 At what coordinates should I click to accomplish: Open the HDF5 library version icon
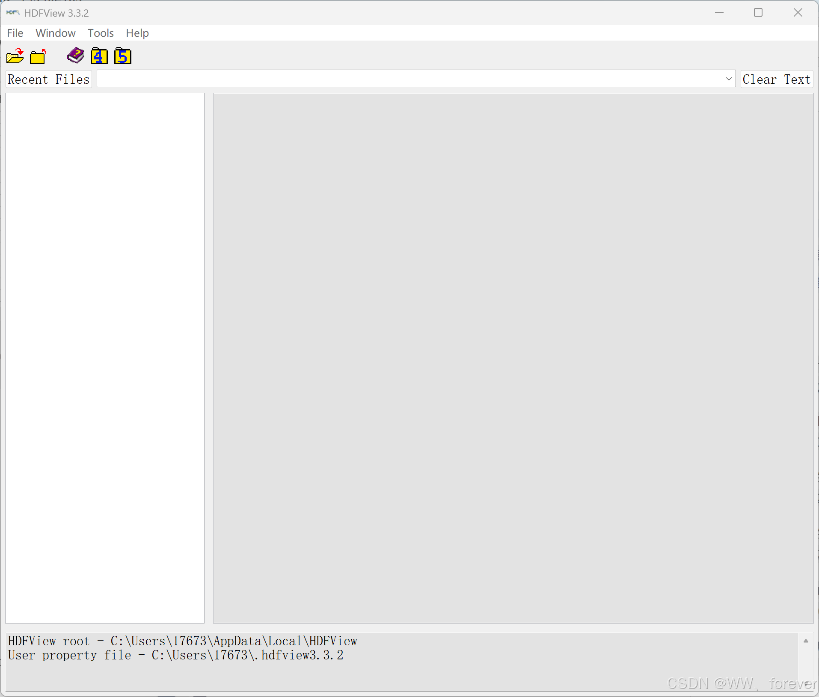pos(123,56)
